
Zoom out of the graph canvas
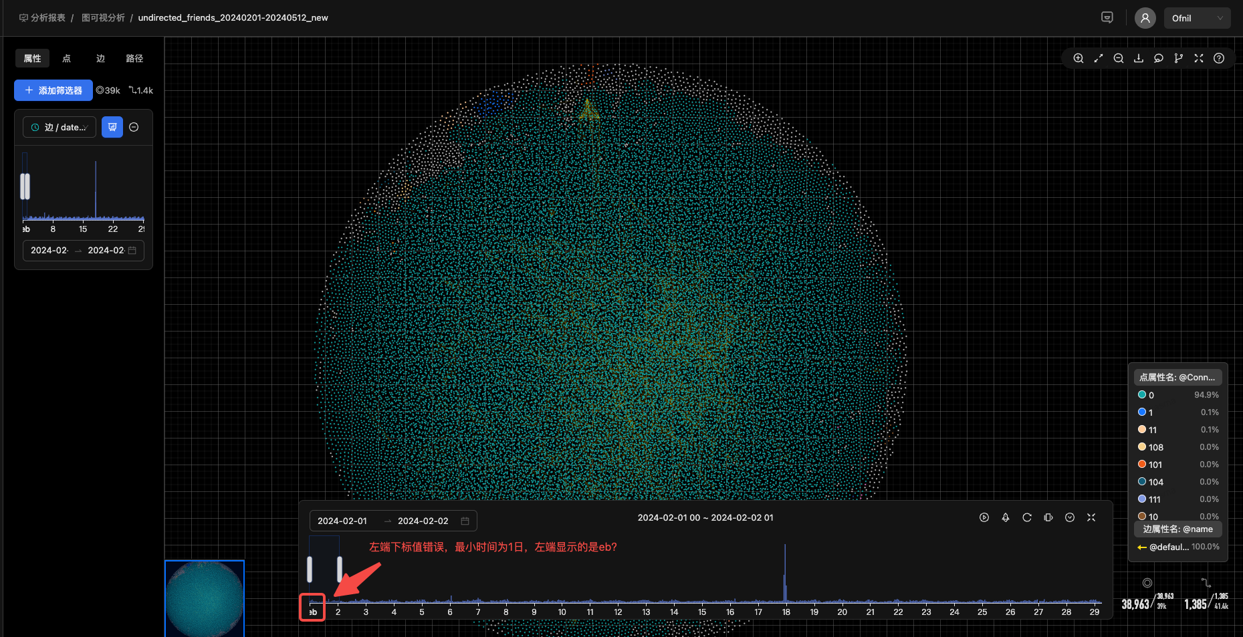(x=1119, y=58)
